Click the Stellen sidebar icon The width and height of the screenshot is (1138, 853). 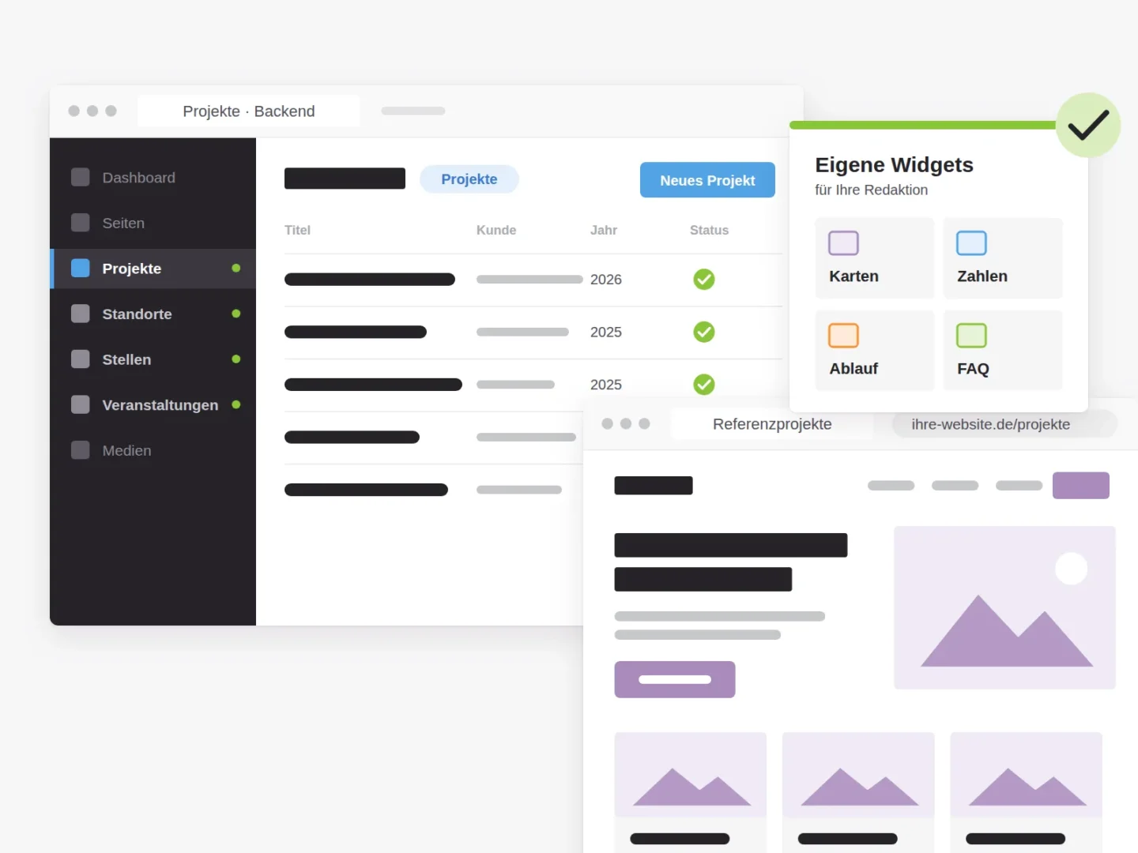[80, 359]
